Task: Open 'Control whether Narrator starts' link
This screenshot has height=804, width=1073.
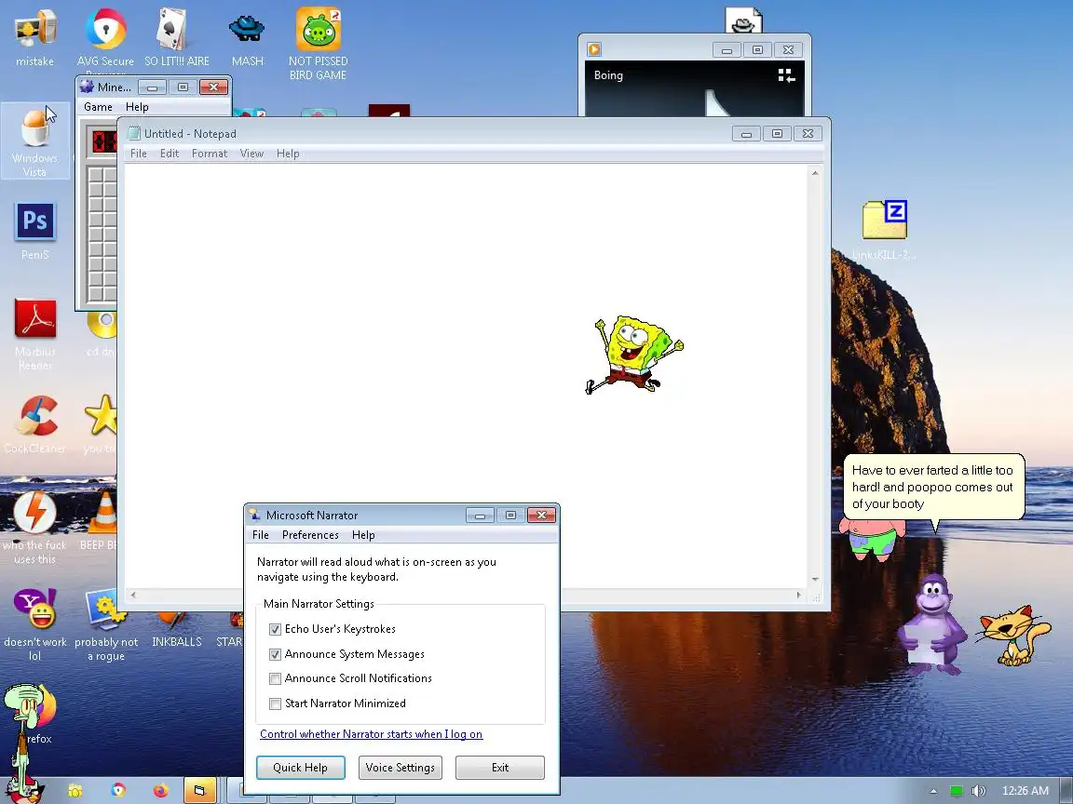Action: pos(371,734)
